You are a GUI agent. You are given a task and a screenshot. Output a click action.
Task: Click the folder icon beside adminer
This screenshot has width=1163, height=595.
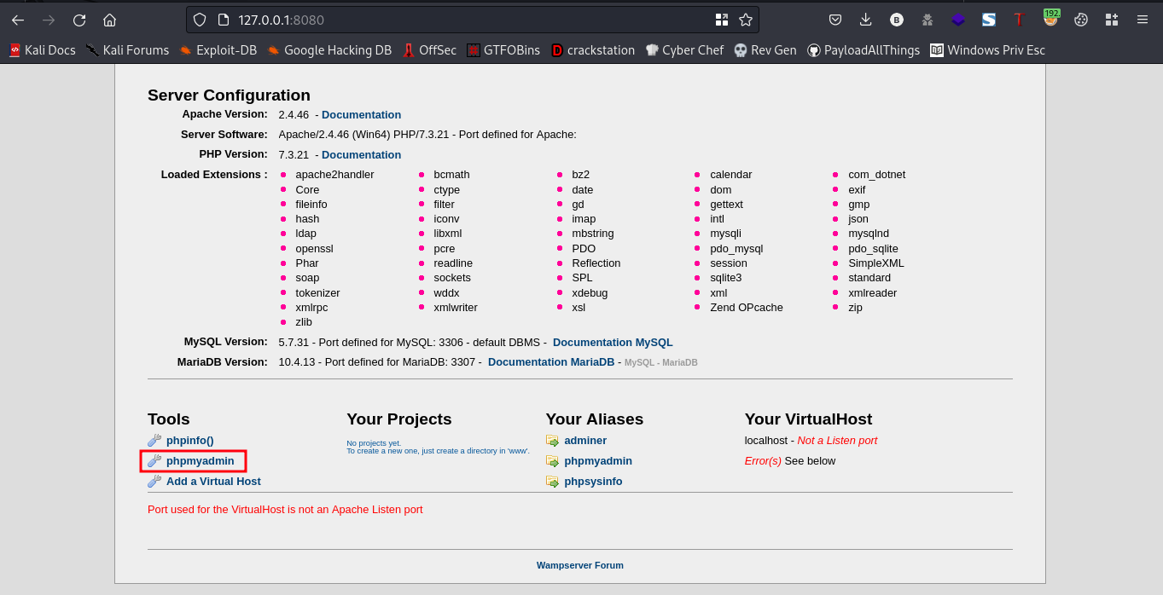point(553,441)
